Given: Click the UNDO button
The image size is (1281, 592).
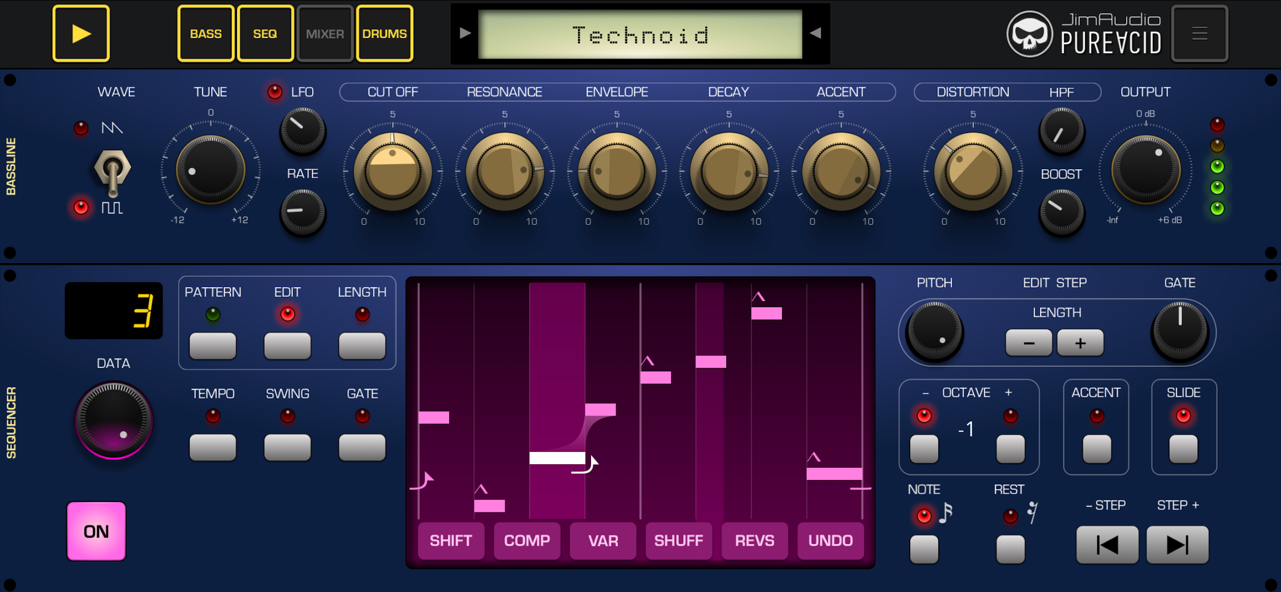Looking at the screenshot, I should point(830,540).
